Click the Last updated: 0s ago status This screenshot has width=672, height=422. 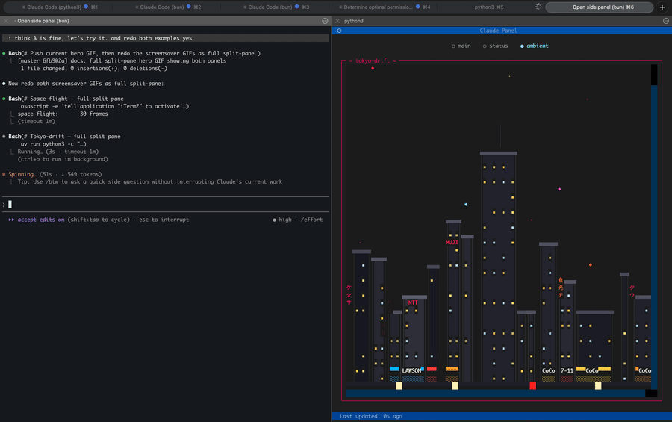click(371, 416)
